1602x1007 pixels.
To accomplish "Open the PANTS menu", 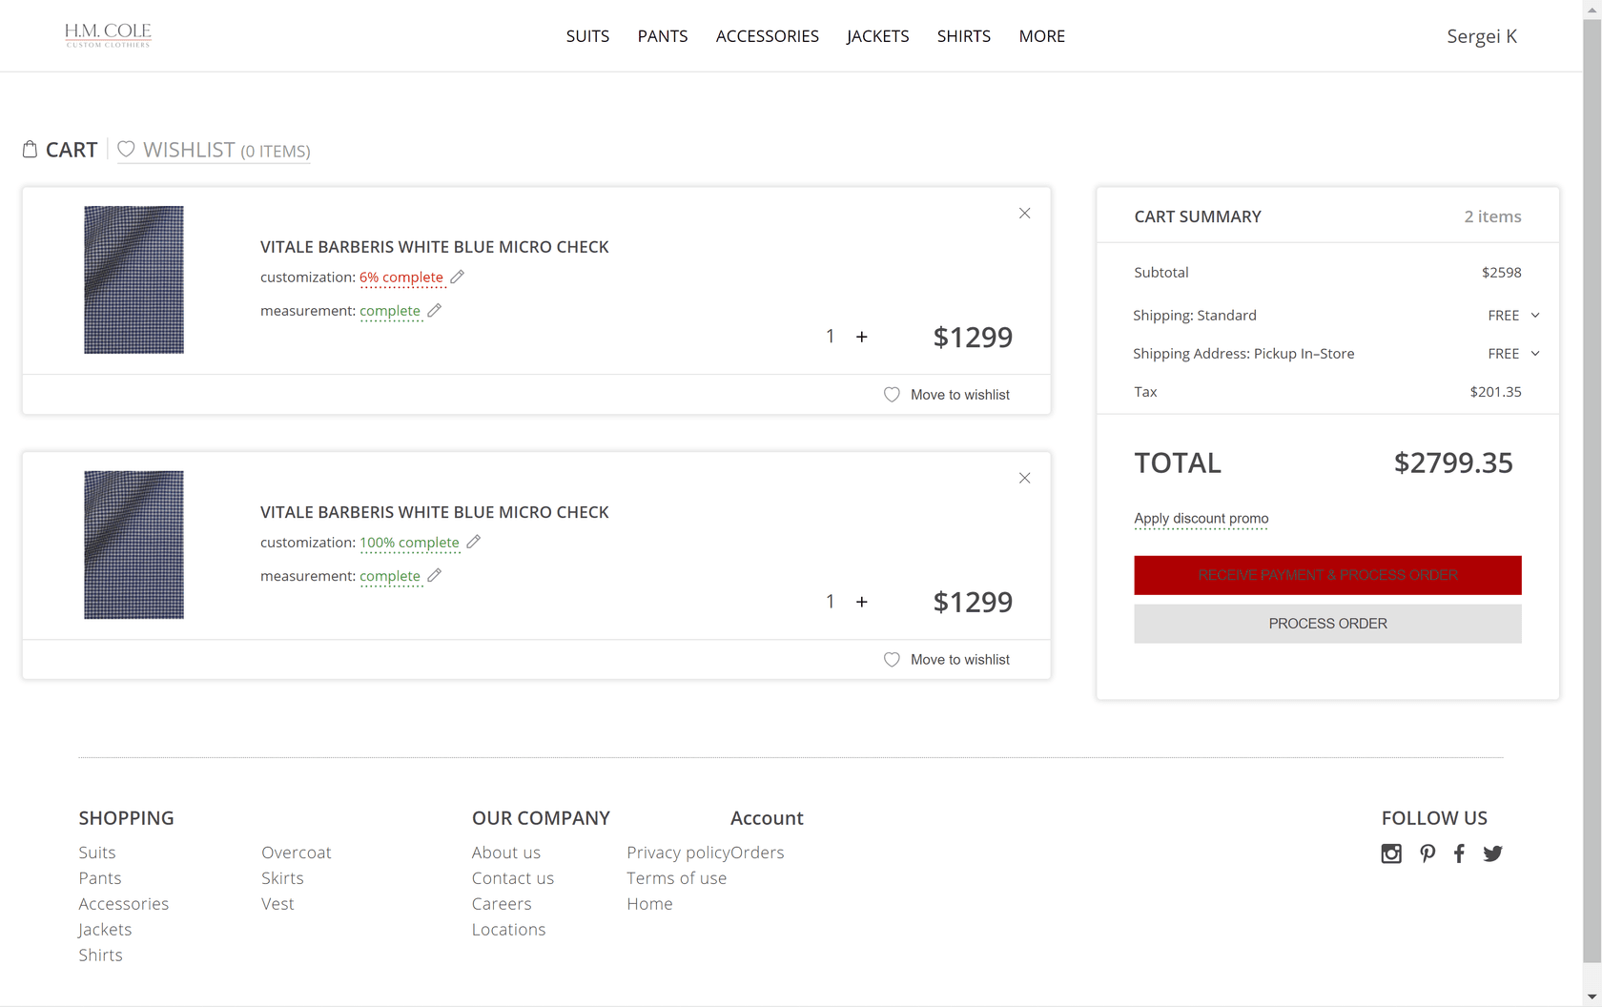I will coord(663,36).
